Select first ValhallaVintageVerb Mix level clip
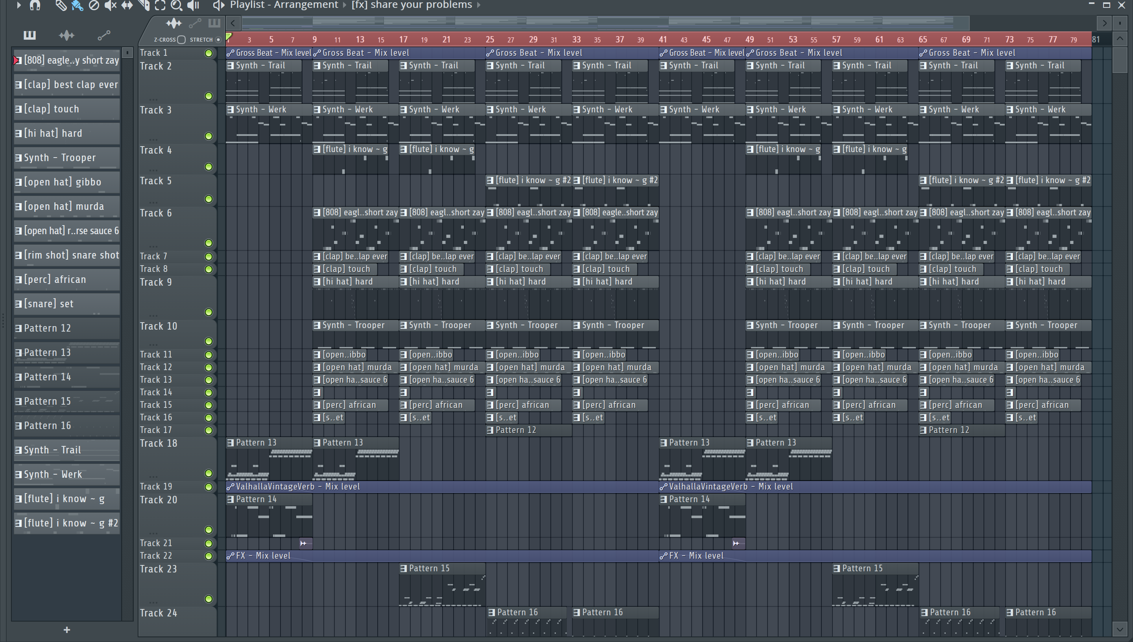The image size is (1133, 642). (442, 487)
